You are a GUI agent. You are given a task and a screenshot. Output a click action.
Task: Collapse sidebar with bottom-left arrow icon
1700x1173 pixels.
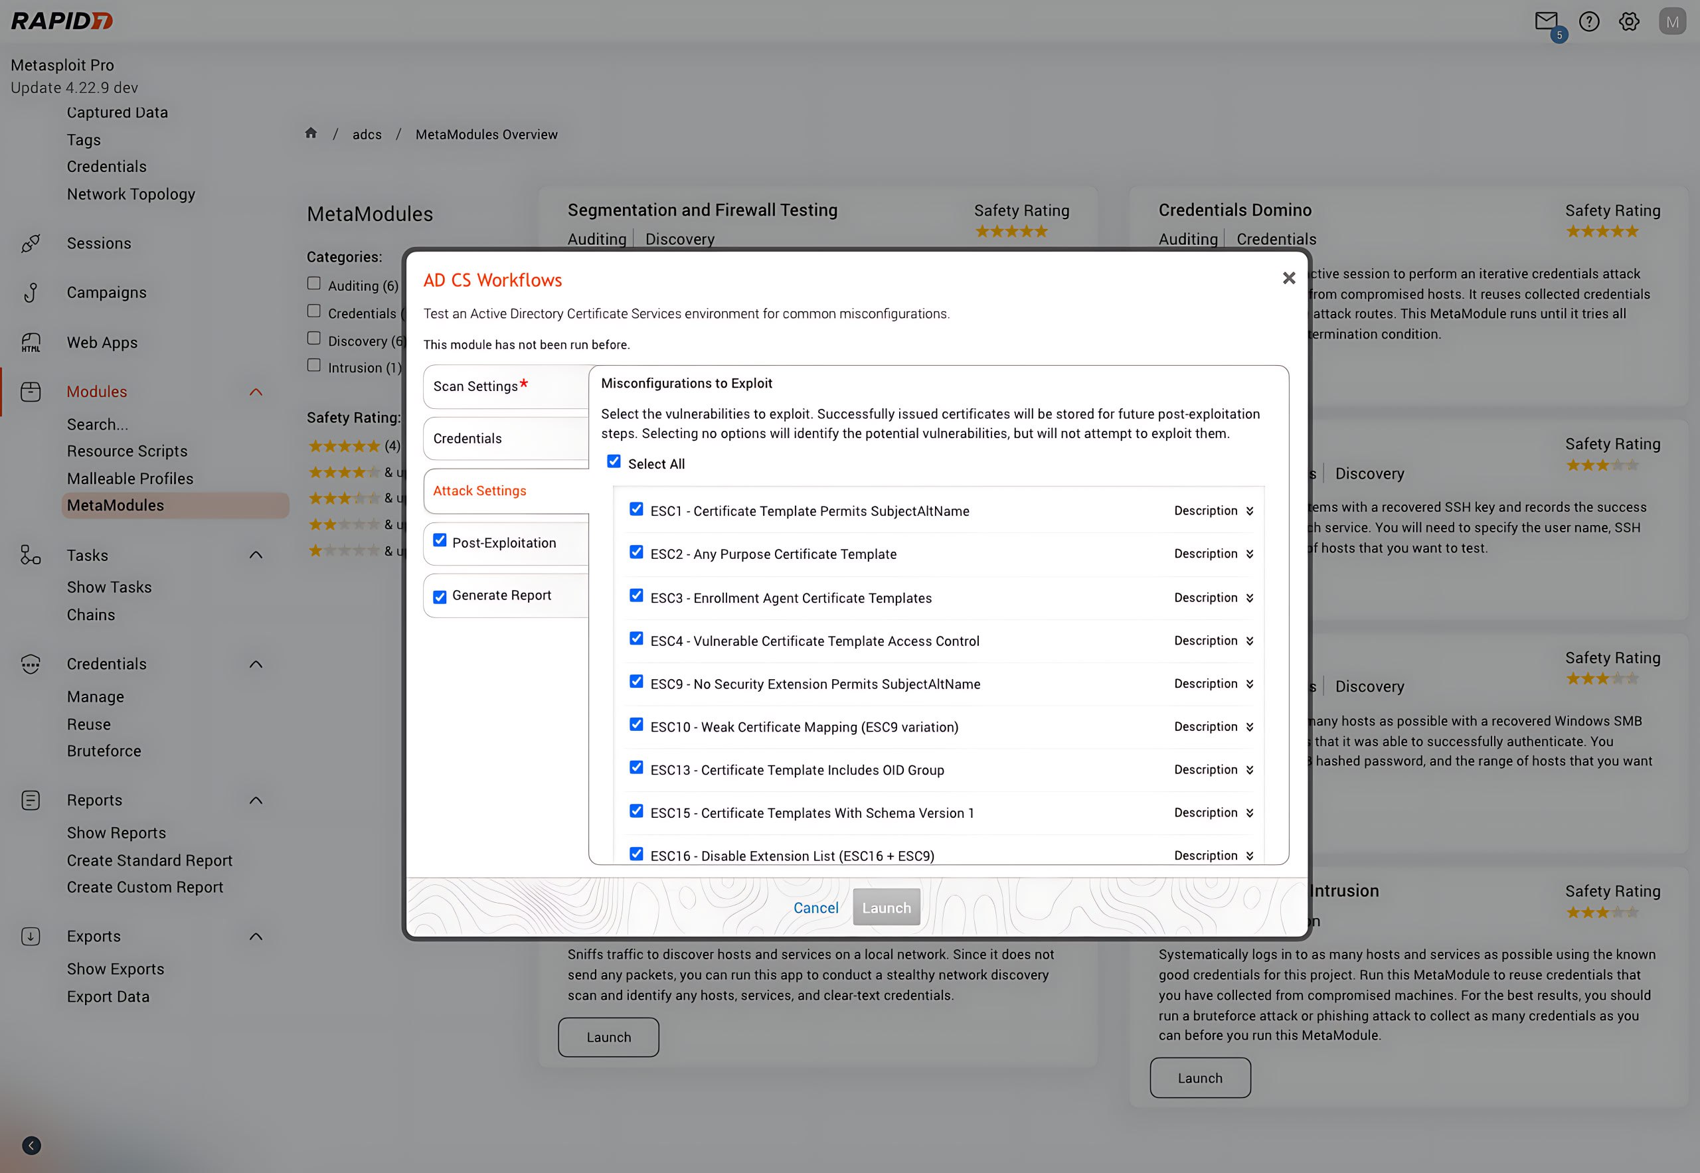[32, 1145]
